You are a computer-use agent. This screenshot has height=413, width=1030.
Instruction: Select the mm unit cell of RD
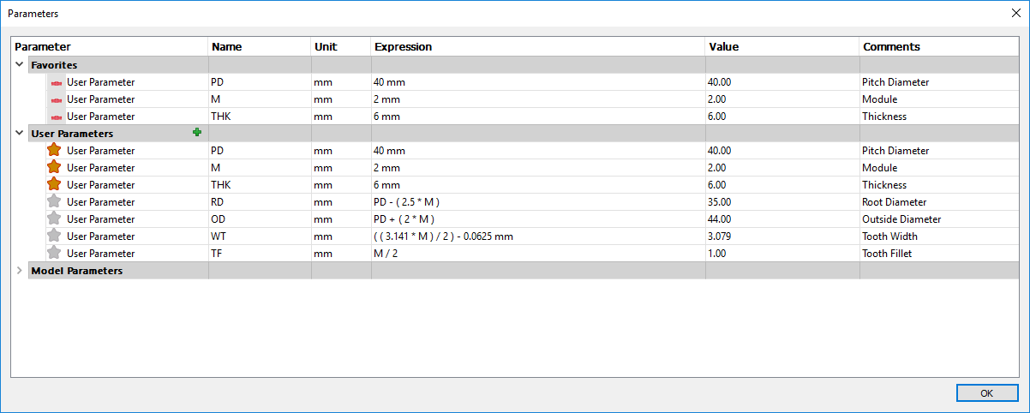coord(341,201)
